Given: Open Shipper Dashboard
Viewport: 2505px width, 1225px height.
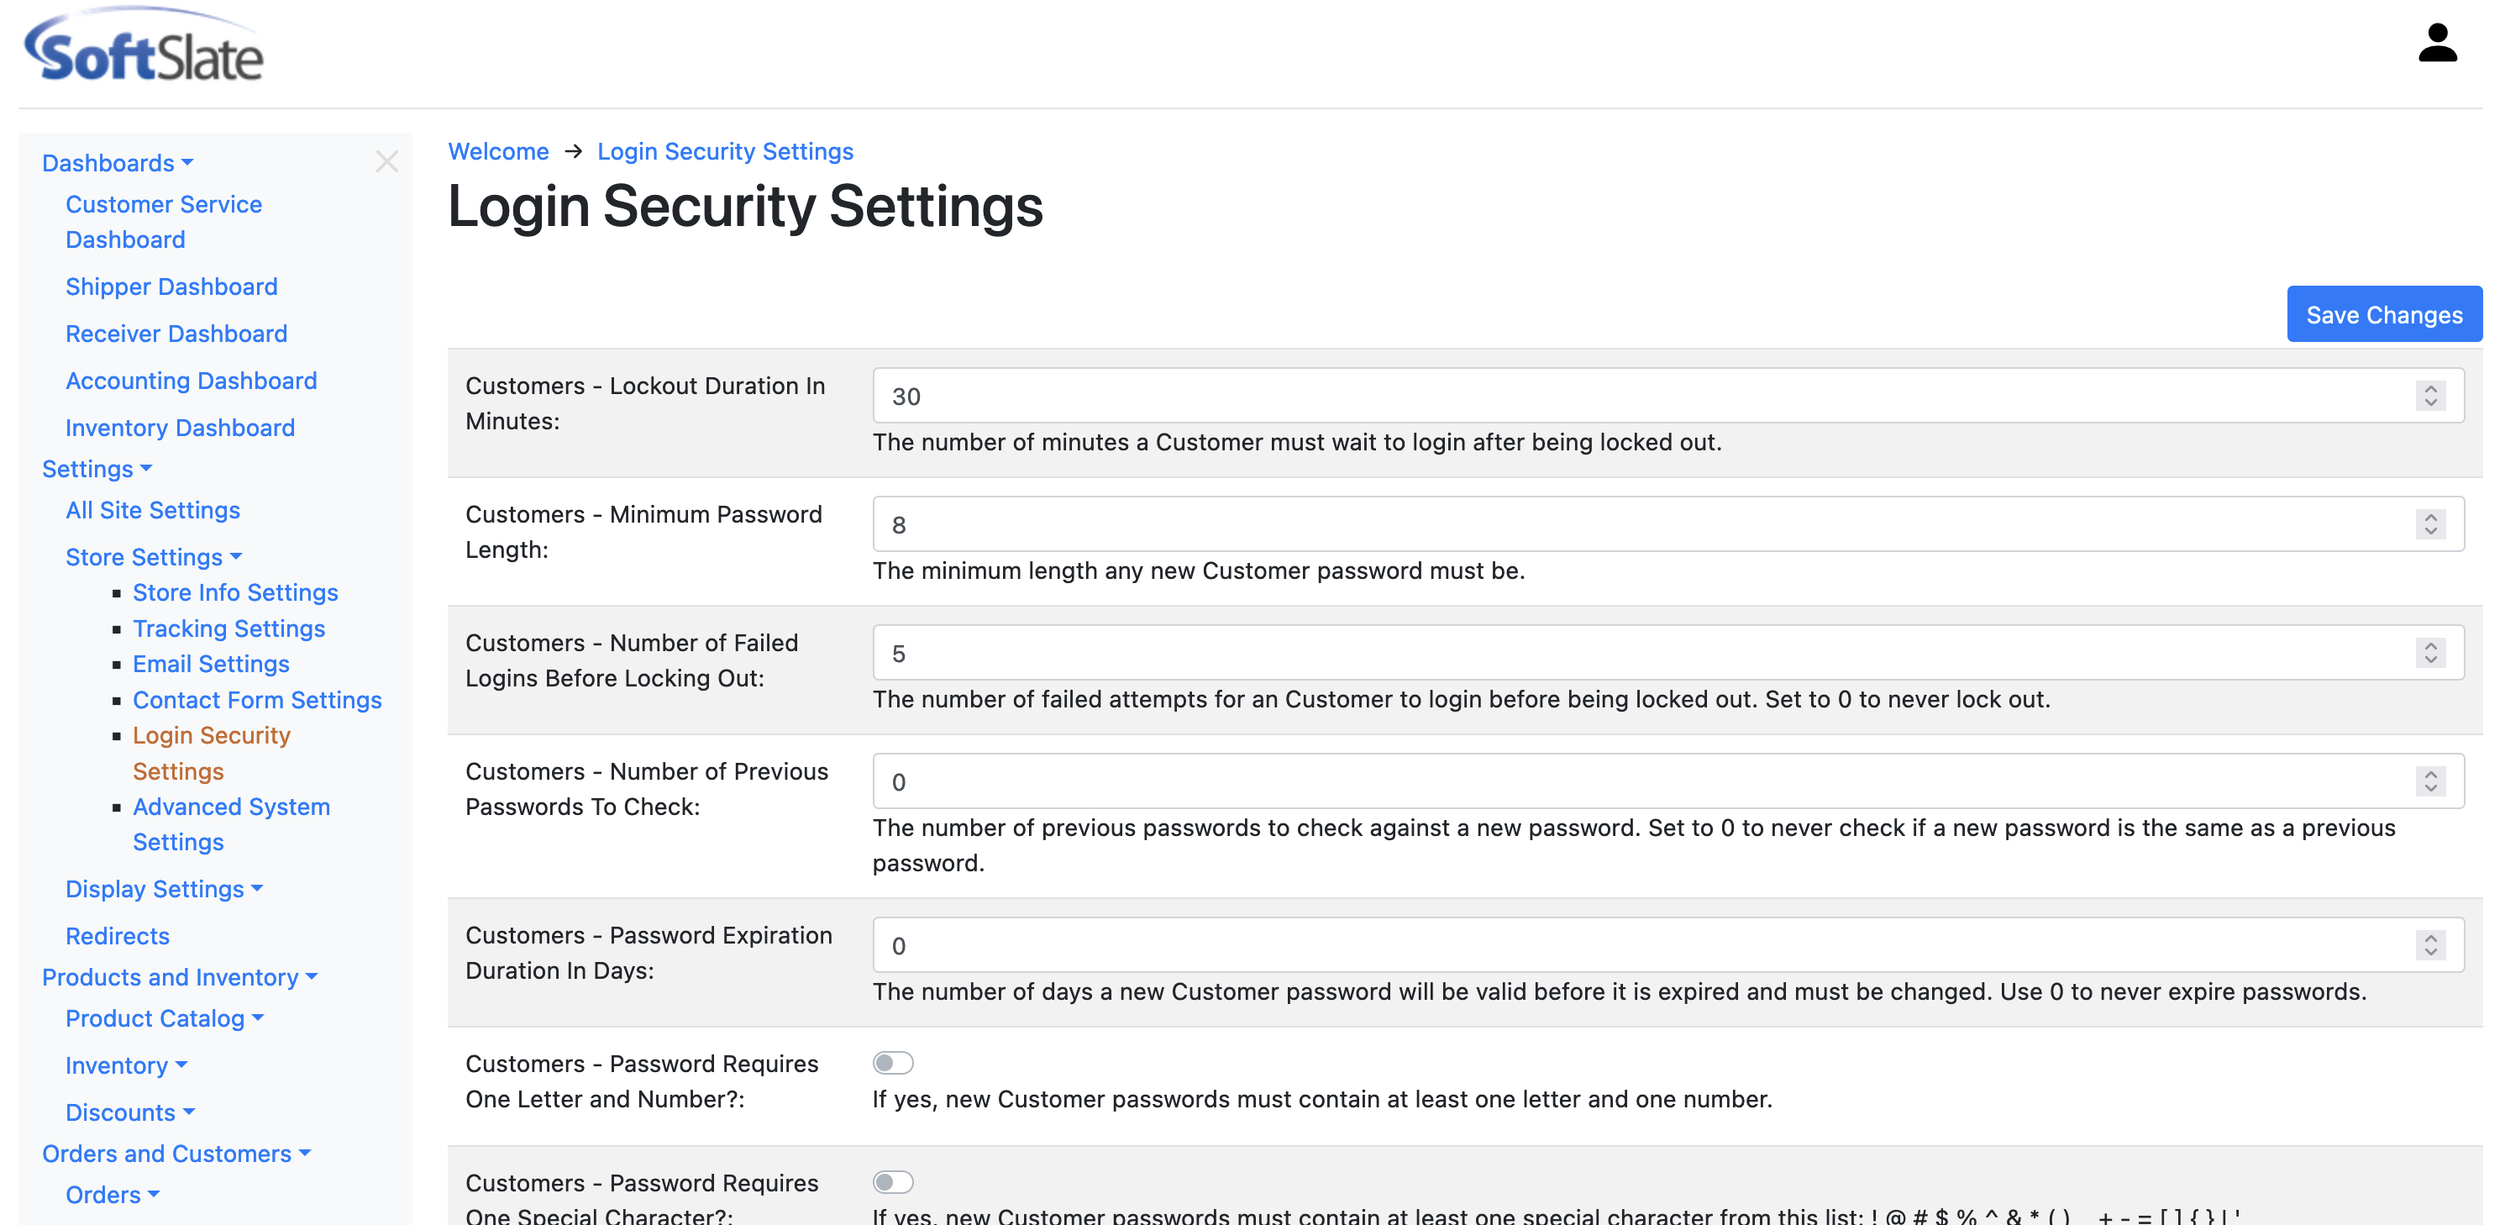Looking at the screenshot, I should coord(171,286).
